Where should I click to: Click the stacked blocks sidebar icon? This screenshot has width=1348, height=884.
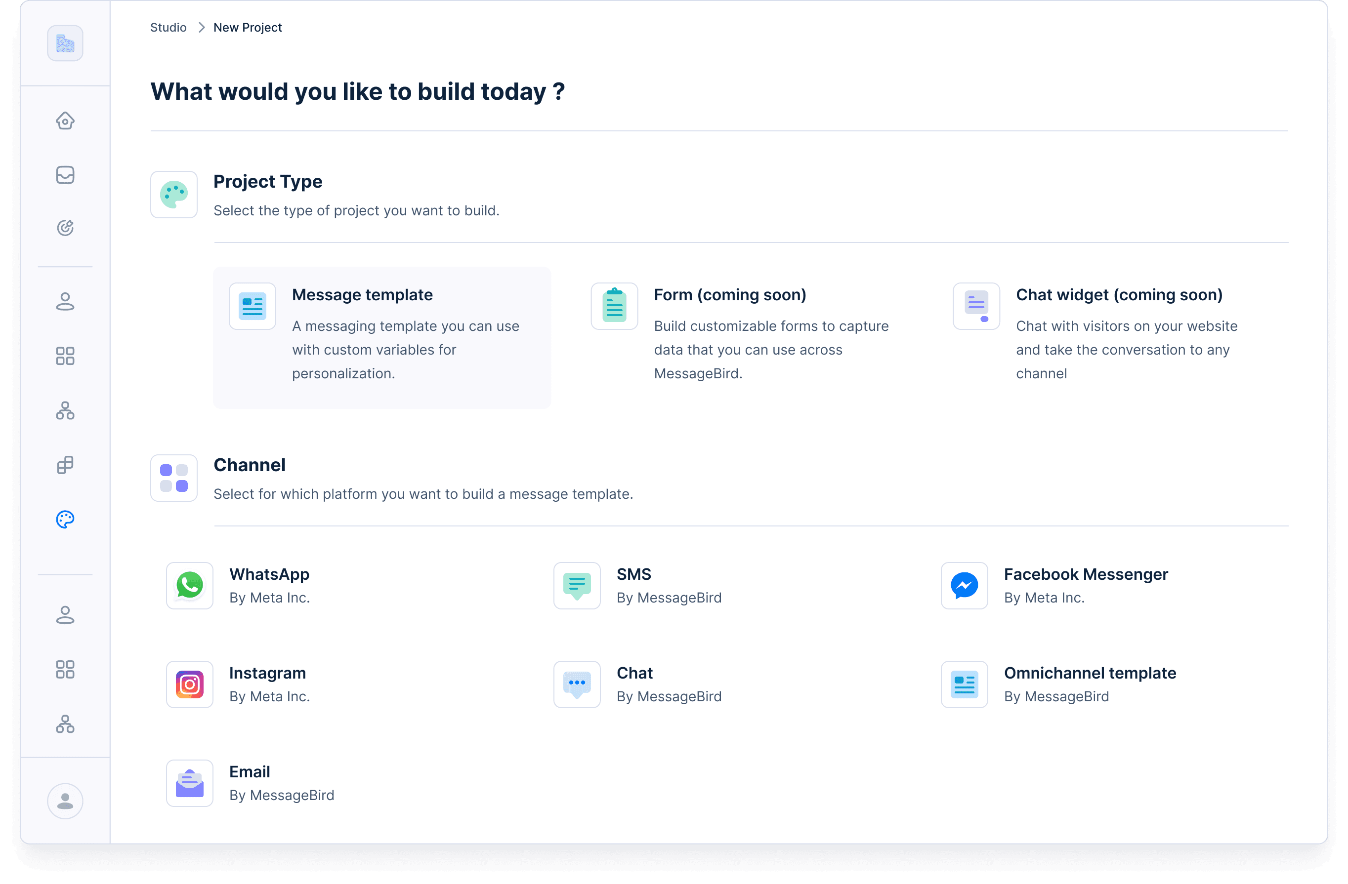coord(65,465)
